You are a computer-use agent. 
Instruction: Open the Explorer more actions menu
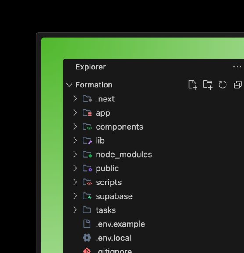pyautogui.click(x=237, y=67)
